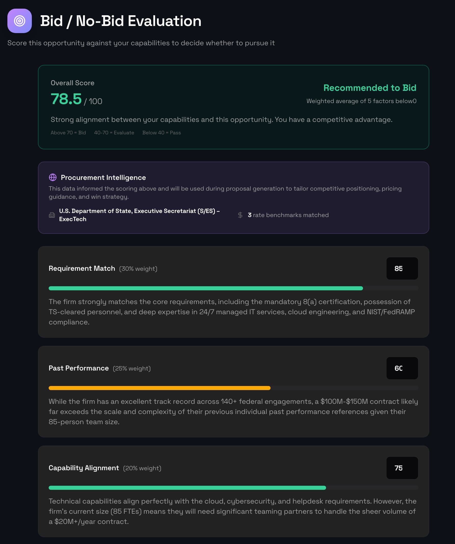Click the dollar sign icon beside rate benchmarks
The height and width of the screenshot is (544, 455).
pyautogui.click(x=240, y=215)
